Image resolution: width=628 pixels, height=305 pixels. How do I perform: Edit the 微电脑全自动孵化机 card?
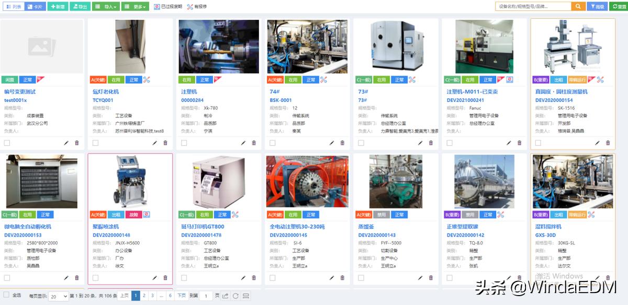66,278
